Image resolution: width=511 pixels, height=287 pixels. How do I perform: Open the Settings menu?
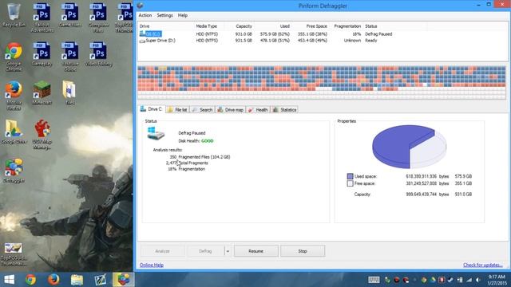pyautogui.click(x=164, y=15)
